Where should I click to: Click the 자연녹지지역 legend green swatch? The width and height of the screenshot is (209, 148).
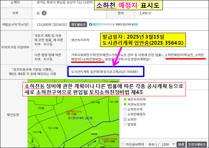125,104
